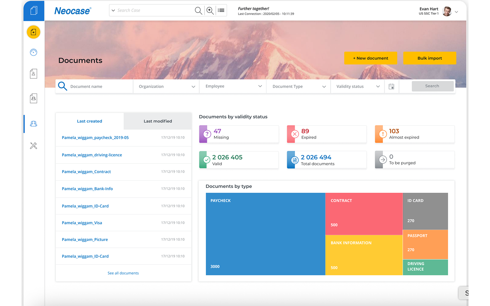Open Pamela_wiggam_Contract document

click(86, 172)
